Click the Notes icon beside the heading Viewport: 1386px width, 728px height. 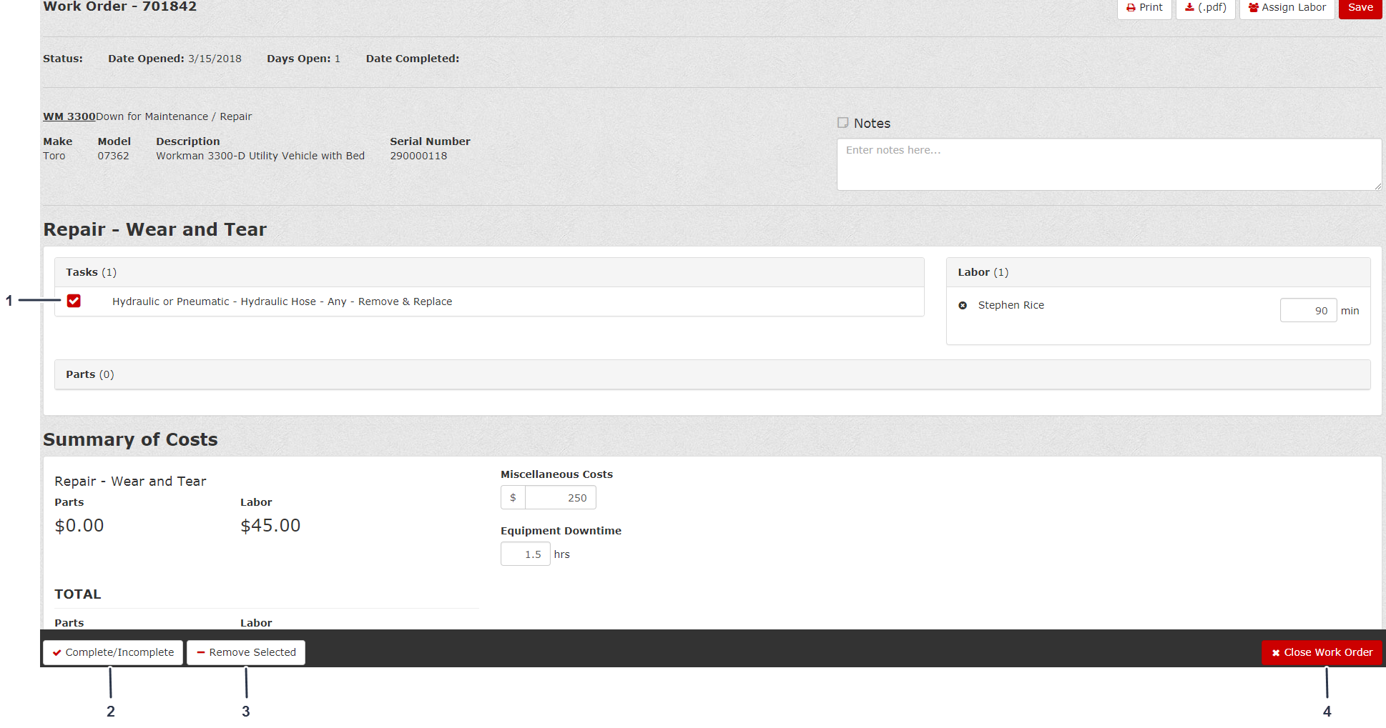click(x=842, y=123)
